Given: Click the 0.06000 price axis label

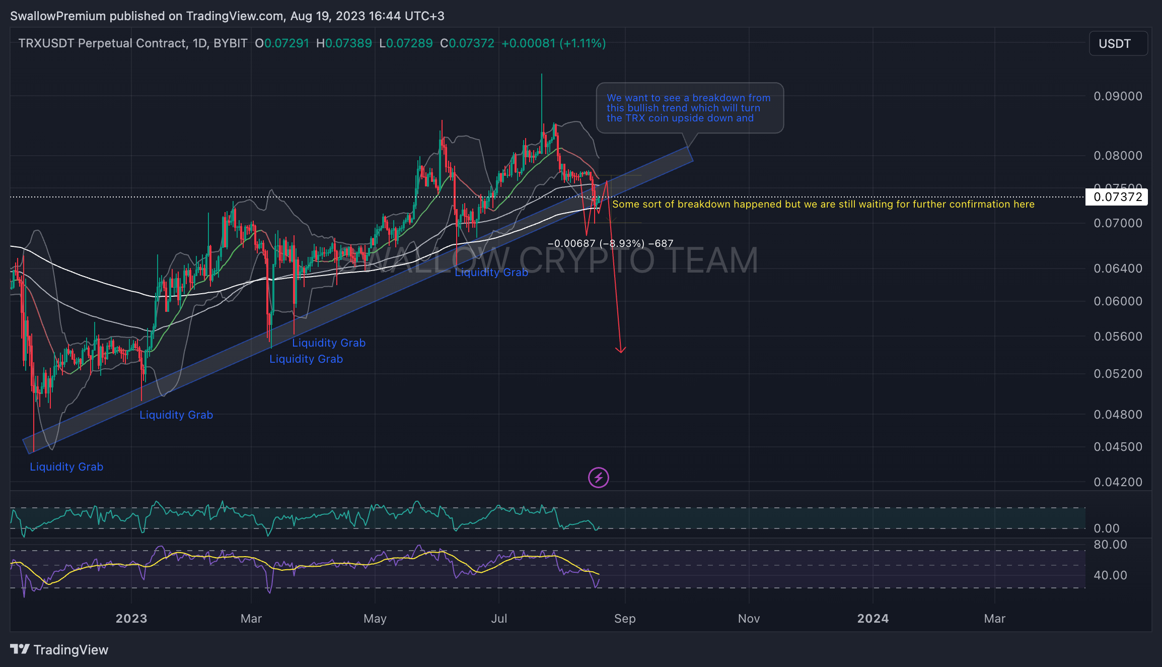Looking at the screenshot, I should 1118,301.
